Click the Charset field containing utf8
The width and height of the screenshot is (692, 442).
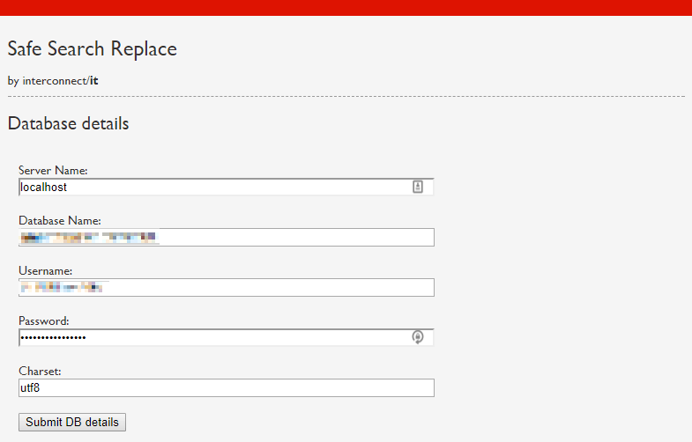227,388
